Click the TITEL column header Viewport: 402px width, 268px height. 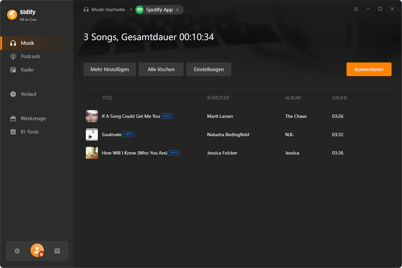tap(107, 98)
